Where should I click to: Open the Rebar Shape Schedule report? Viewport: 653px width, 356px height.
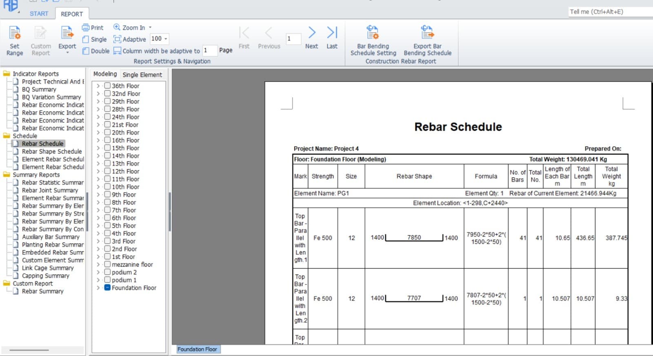[52, 151]
